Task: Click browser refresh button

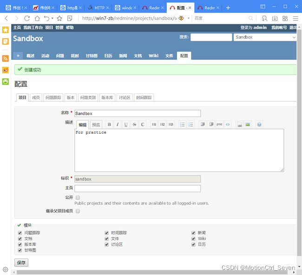Action: (x=27, y=18)
